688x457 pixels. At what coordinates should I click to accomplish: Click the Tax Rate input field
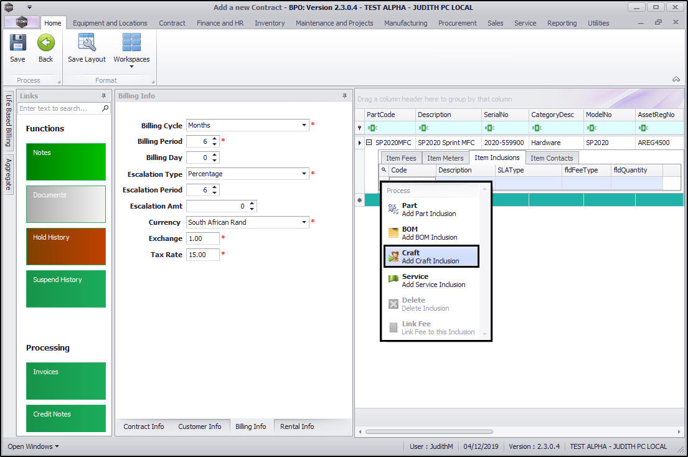point(203,255)
